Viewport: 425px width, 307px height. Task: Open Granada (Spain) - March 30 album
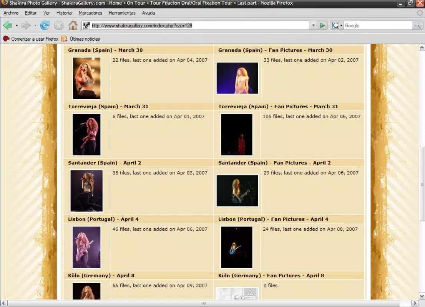[105, 50]
